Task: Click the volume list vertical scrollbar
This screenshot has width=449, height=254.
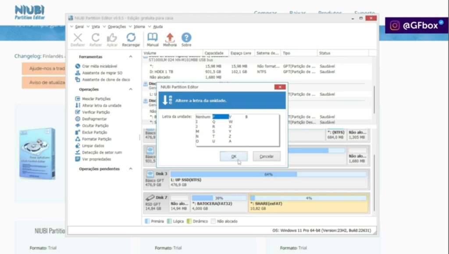Action: 374,100
